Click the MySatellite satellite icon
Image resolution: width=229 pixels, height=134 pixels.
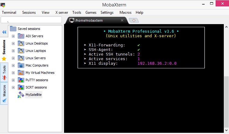(x=21, y=95)
